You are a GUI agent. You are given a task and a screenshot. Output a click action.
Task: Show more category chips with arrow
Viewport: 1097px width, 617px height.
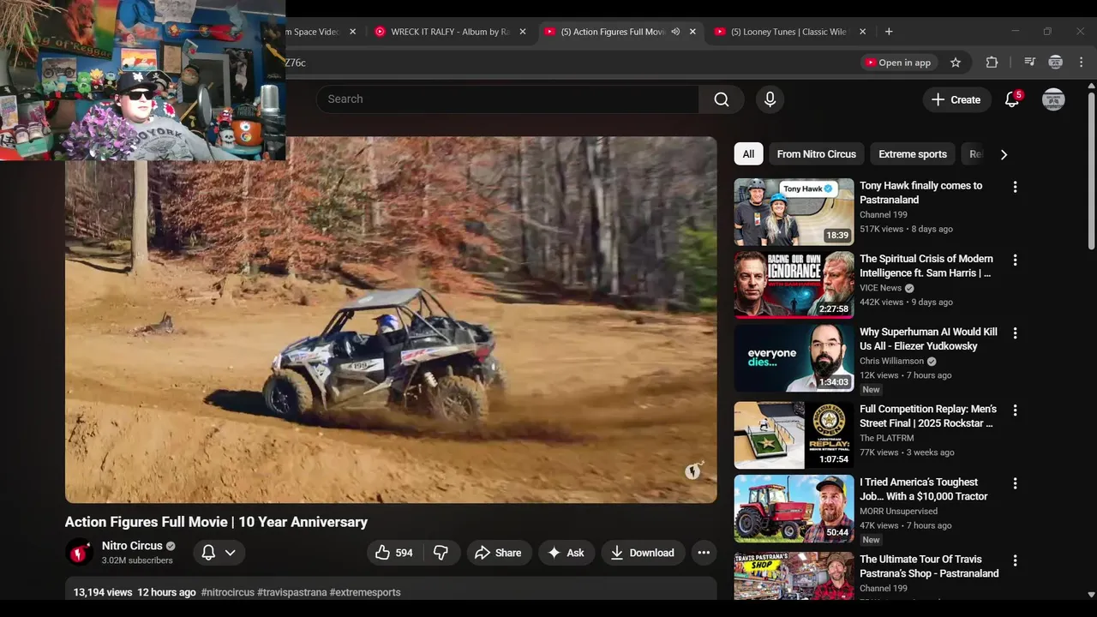tap(1004, 154)
